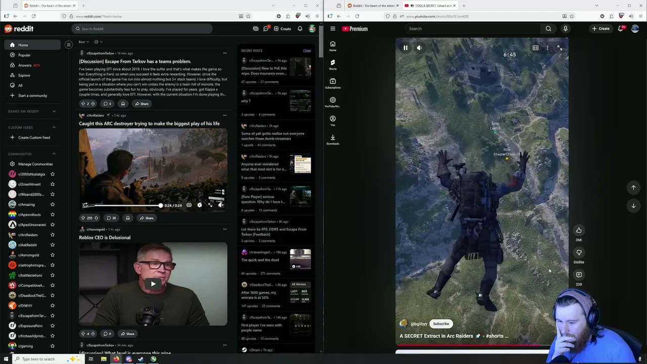
Task: Toggle captions on Reddit ARC video
Action: (189, 205)
